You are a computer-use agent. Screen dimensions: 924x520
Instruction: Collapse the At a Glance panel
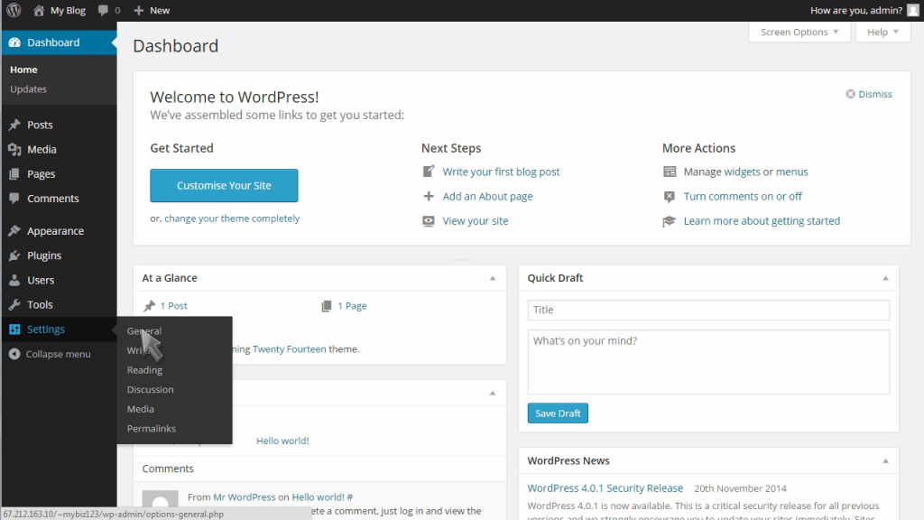point(492,278)
